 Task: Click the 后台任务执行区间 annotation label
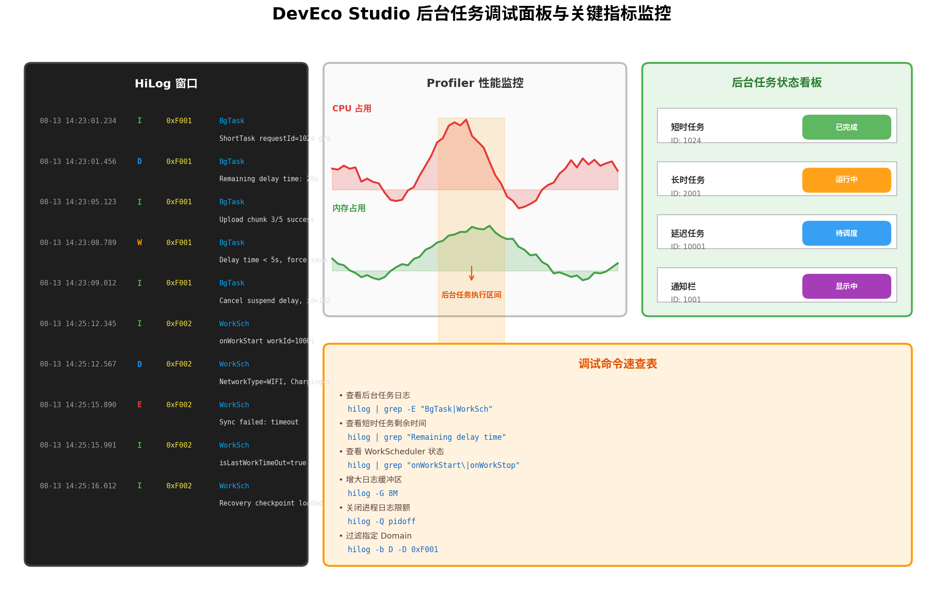[471, 295]
